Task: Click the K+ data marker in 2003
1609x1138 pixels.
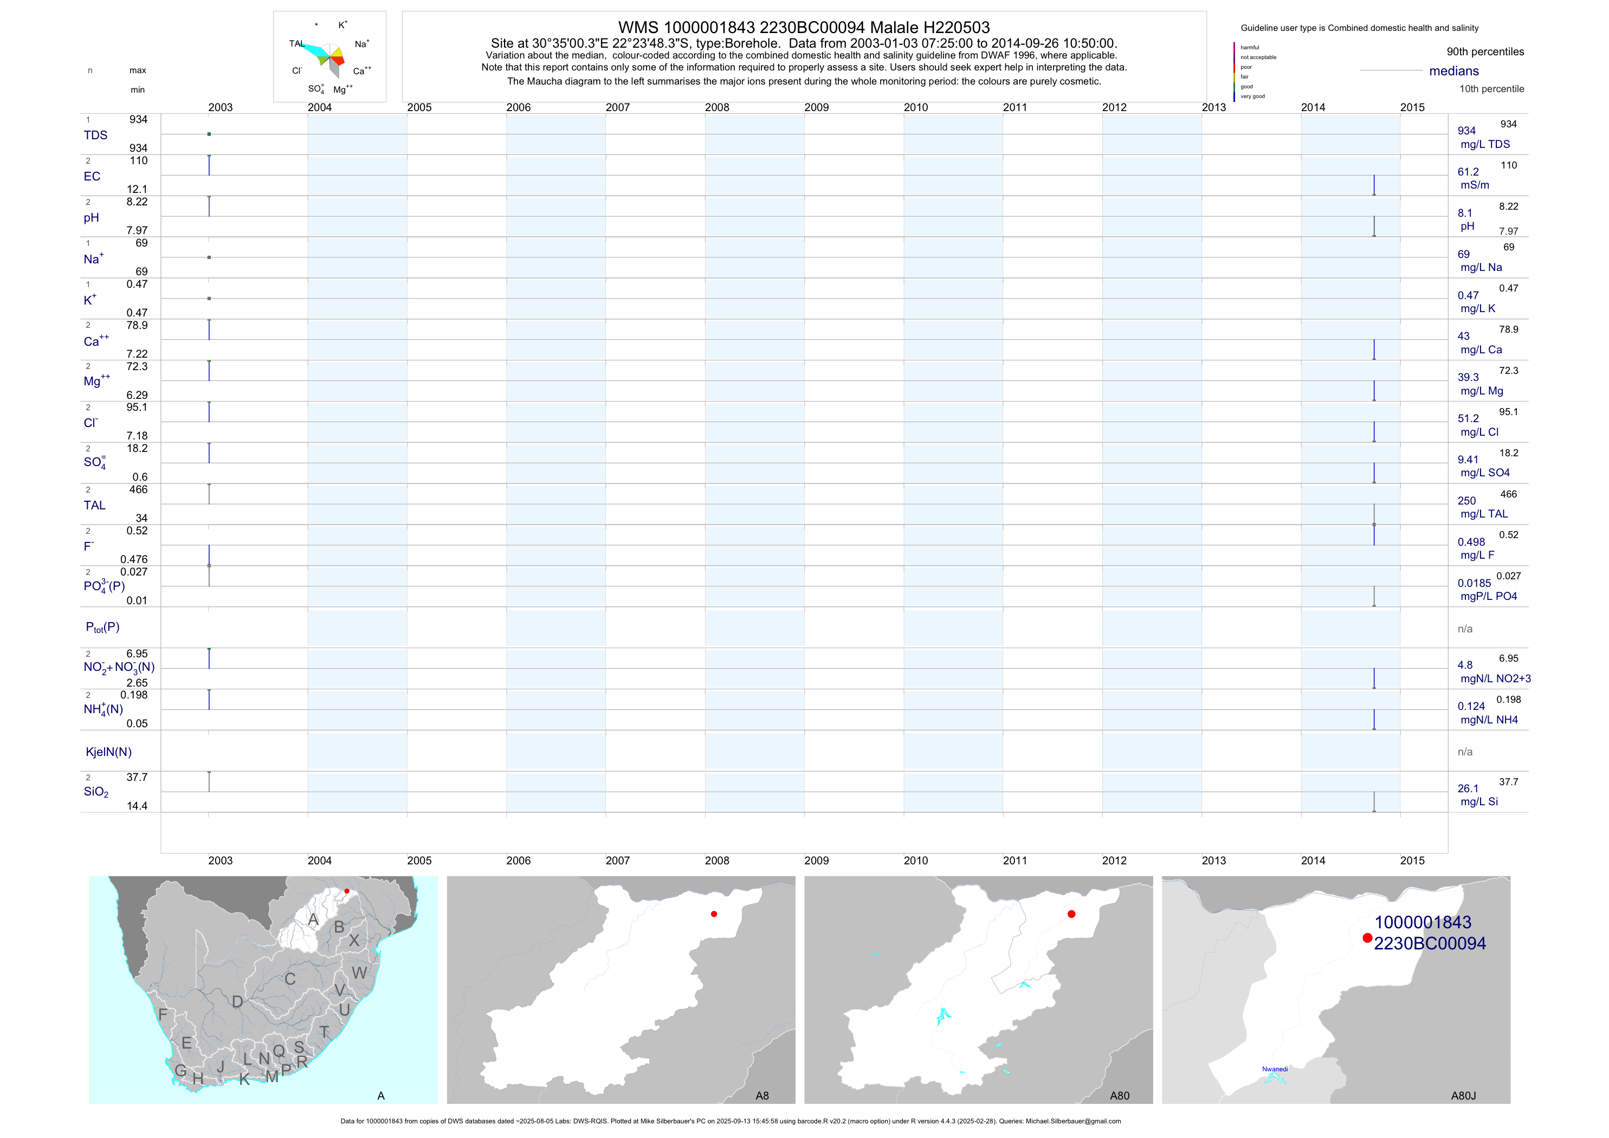Action: pos(209,299)
